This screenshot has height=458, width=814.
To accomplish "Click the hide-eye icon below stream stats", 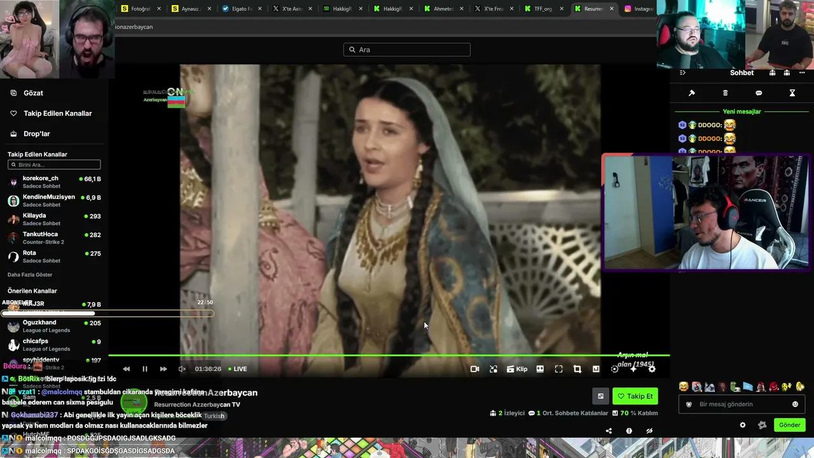I will pos(649,431).
